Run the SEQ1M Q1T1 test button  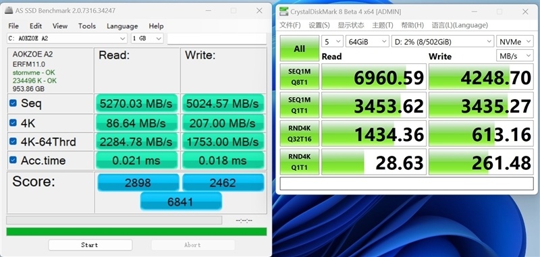(299, 105)
